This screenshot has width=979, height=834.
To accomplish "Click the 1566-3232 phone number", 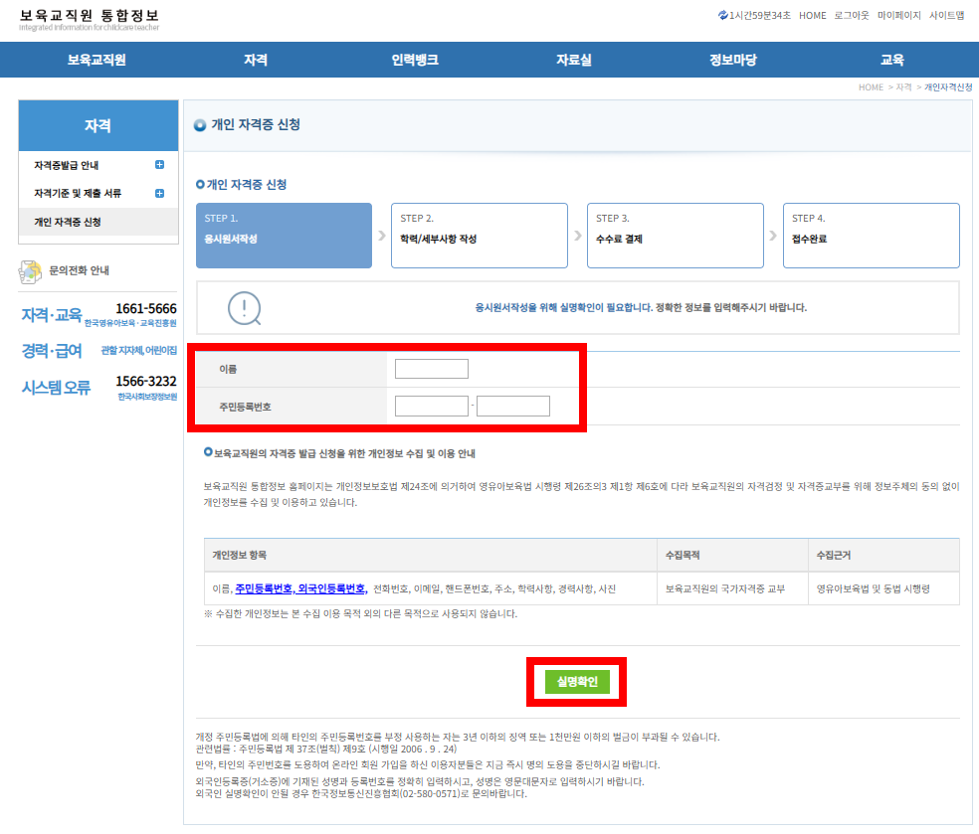I will click(x=146, y=381).
